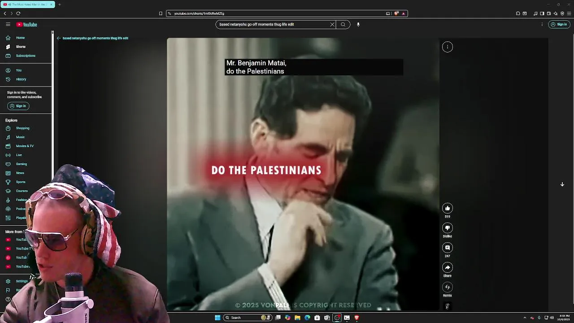Image resolution: width=574 pixels, height=323 pixels.
Task: Click the URL address bar
Action: pos(278,13)
